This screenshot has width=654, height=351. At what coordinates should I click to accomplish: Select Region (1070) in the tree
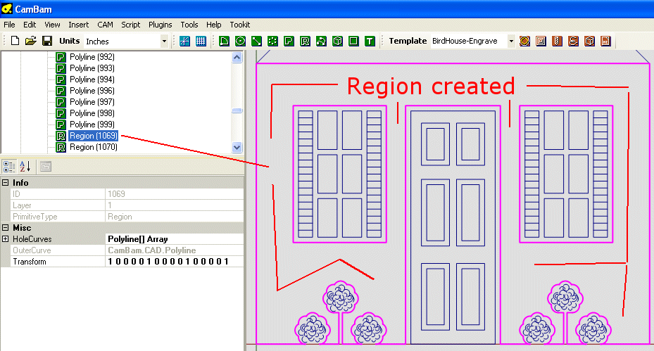pos(92,147)
